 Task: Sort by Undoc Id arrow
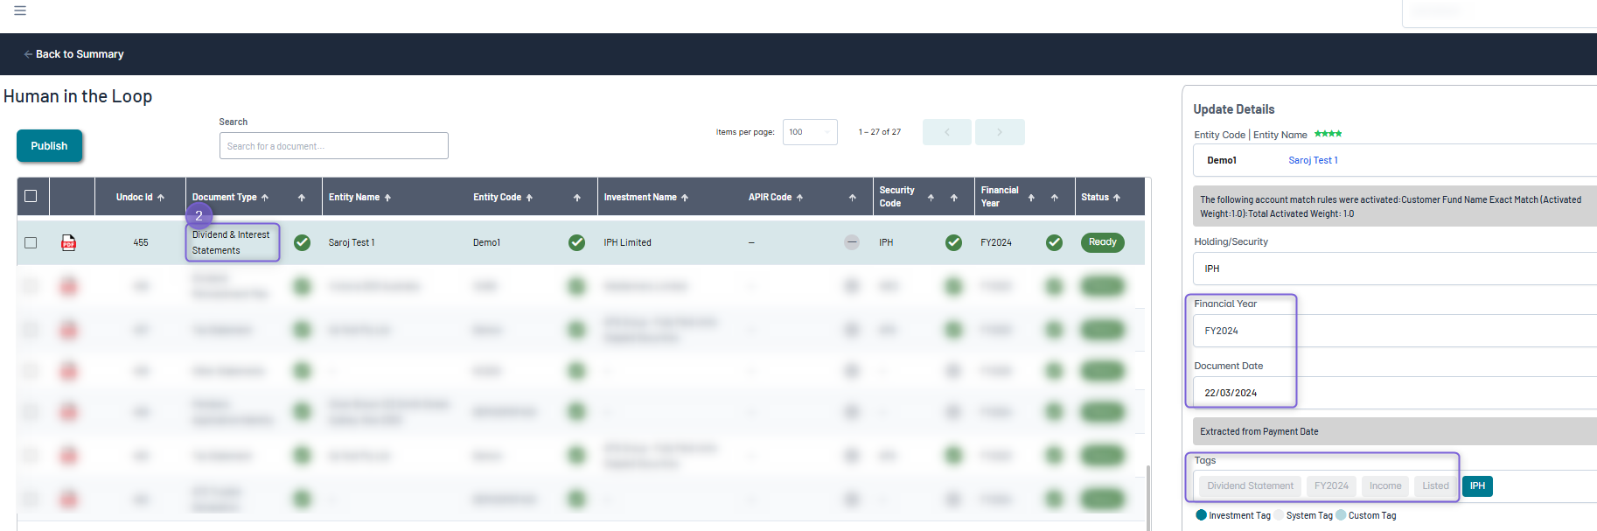(161, 198)
